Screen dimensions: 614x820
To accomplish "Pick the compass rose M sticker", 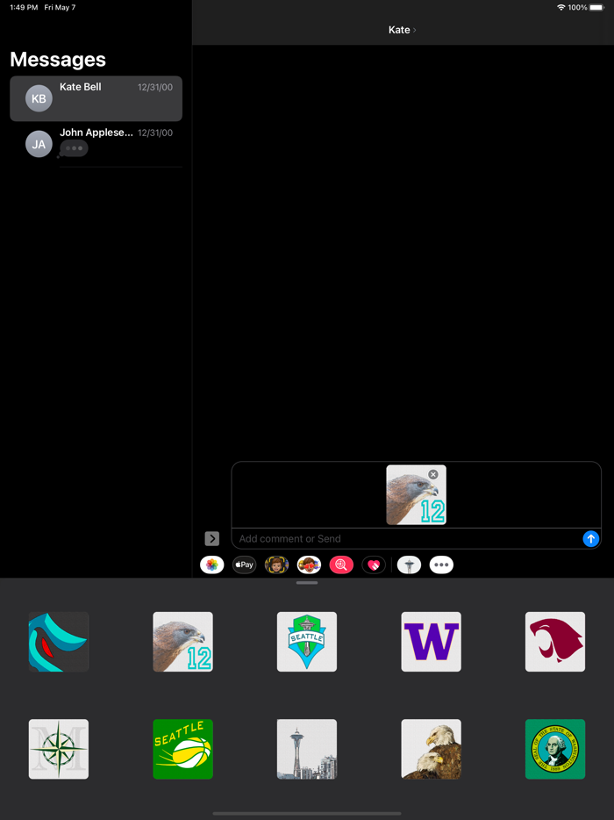I will tap(59, 749).
